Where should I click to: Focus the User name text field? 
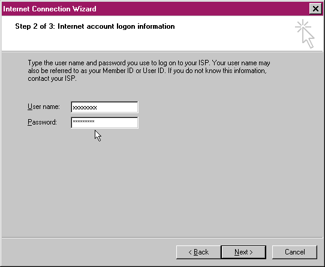[x=104, y=107]
